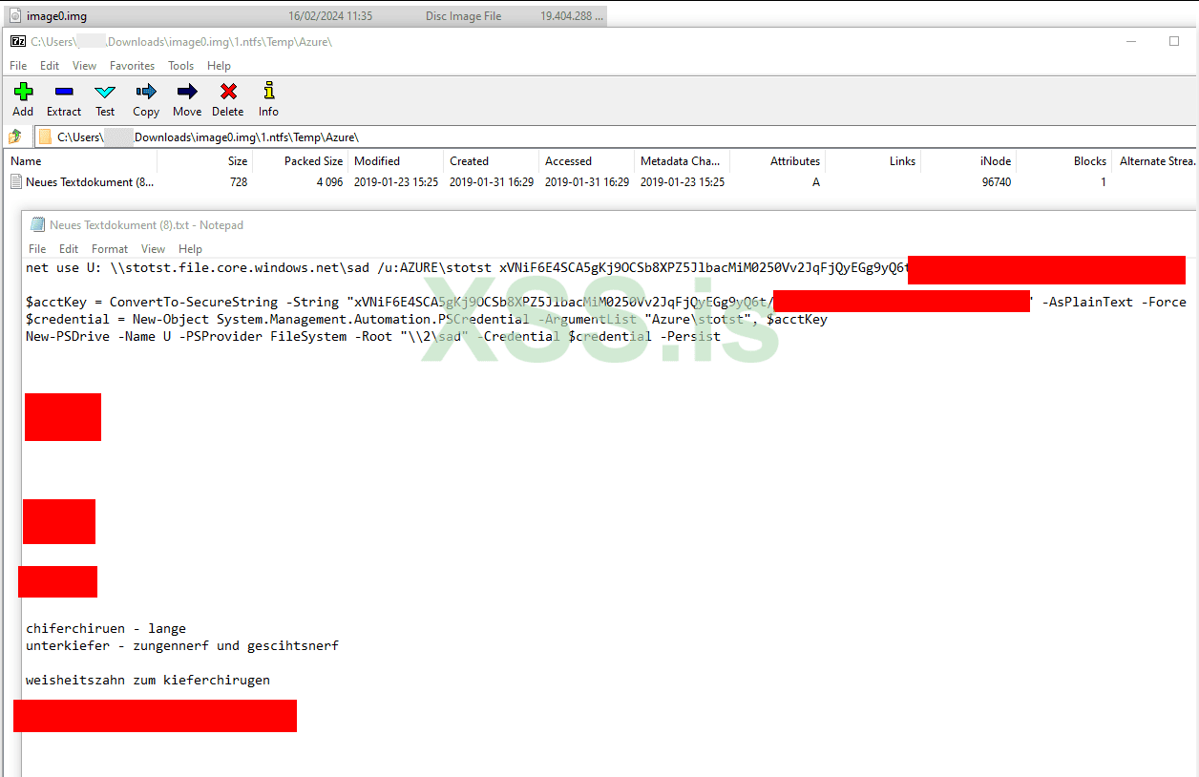Open the Notepad Help menu
This screenshot has height=777, width=1199.
[x=190, y=248]
